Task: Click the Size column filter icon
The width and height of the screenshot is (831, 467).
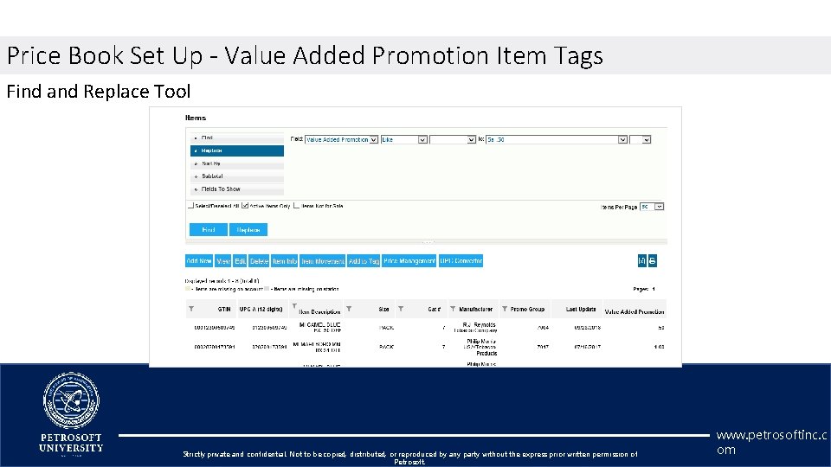Action: click(349, 309)
